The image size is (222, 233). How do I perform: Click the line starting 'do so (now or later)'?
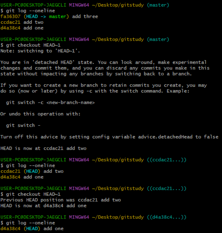[x=95, y=91]
